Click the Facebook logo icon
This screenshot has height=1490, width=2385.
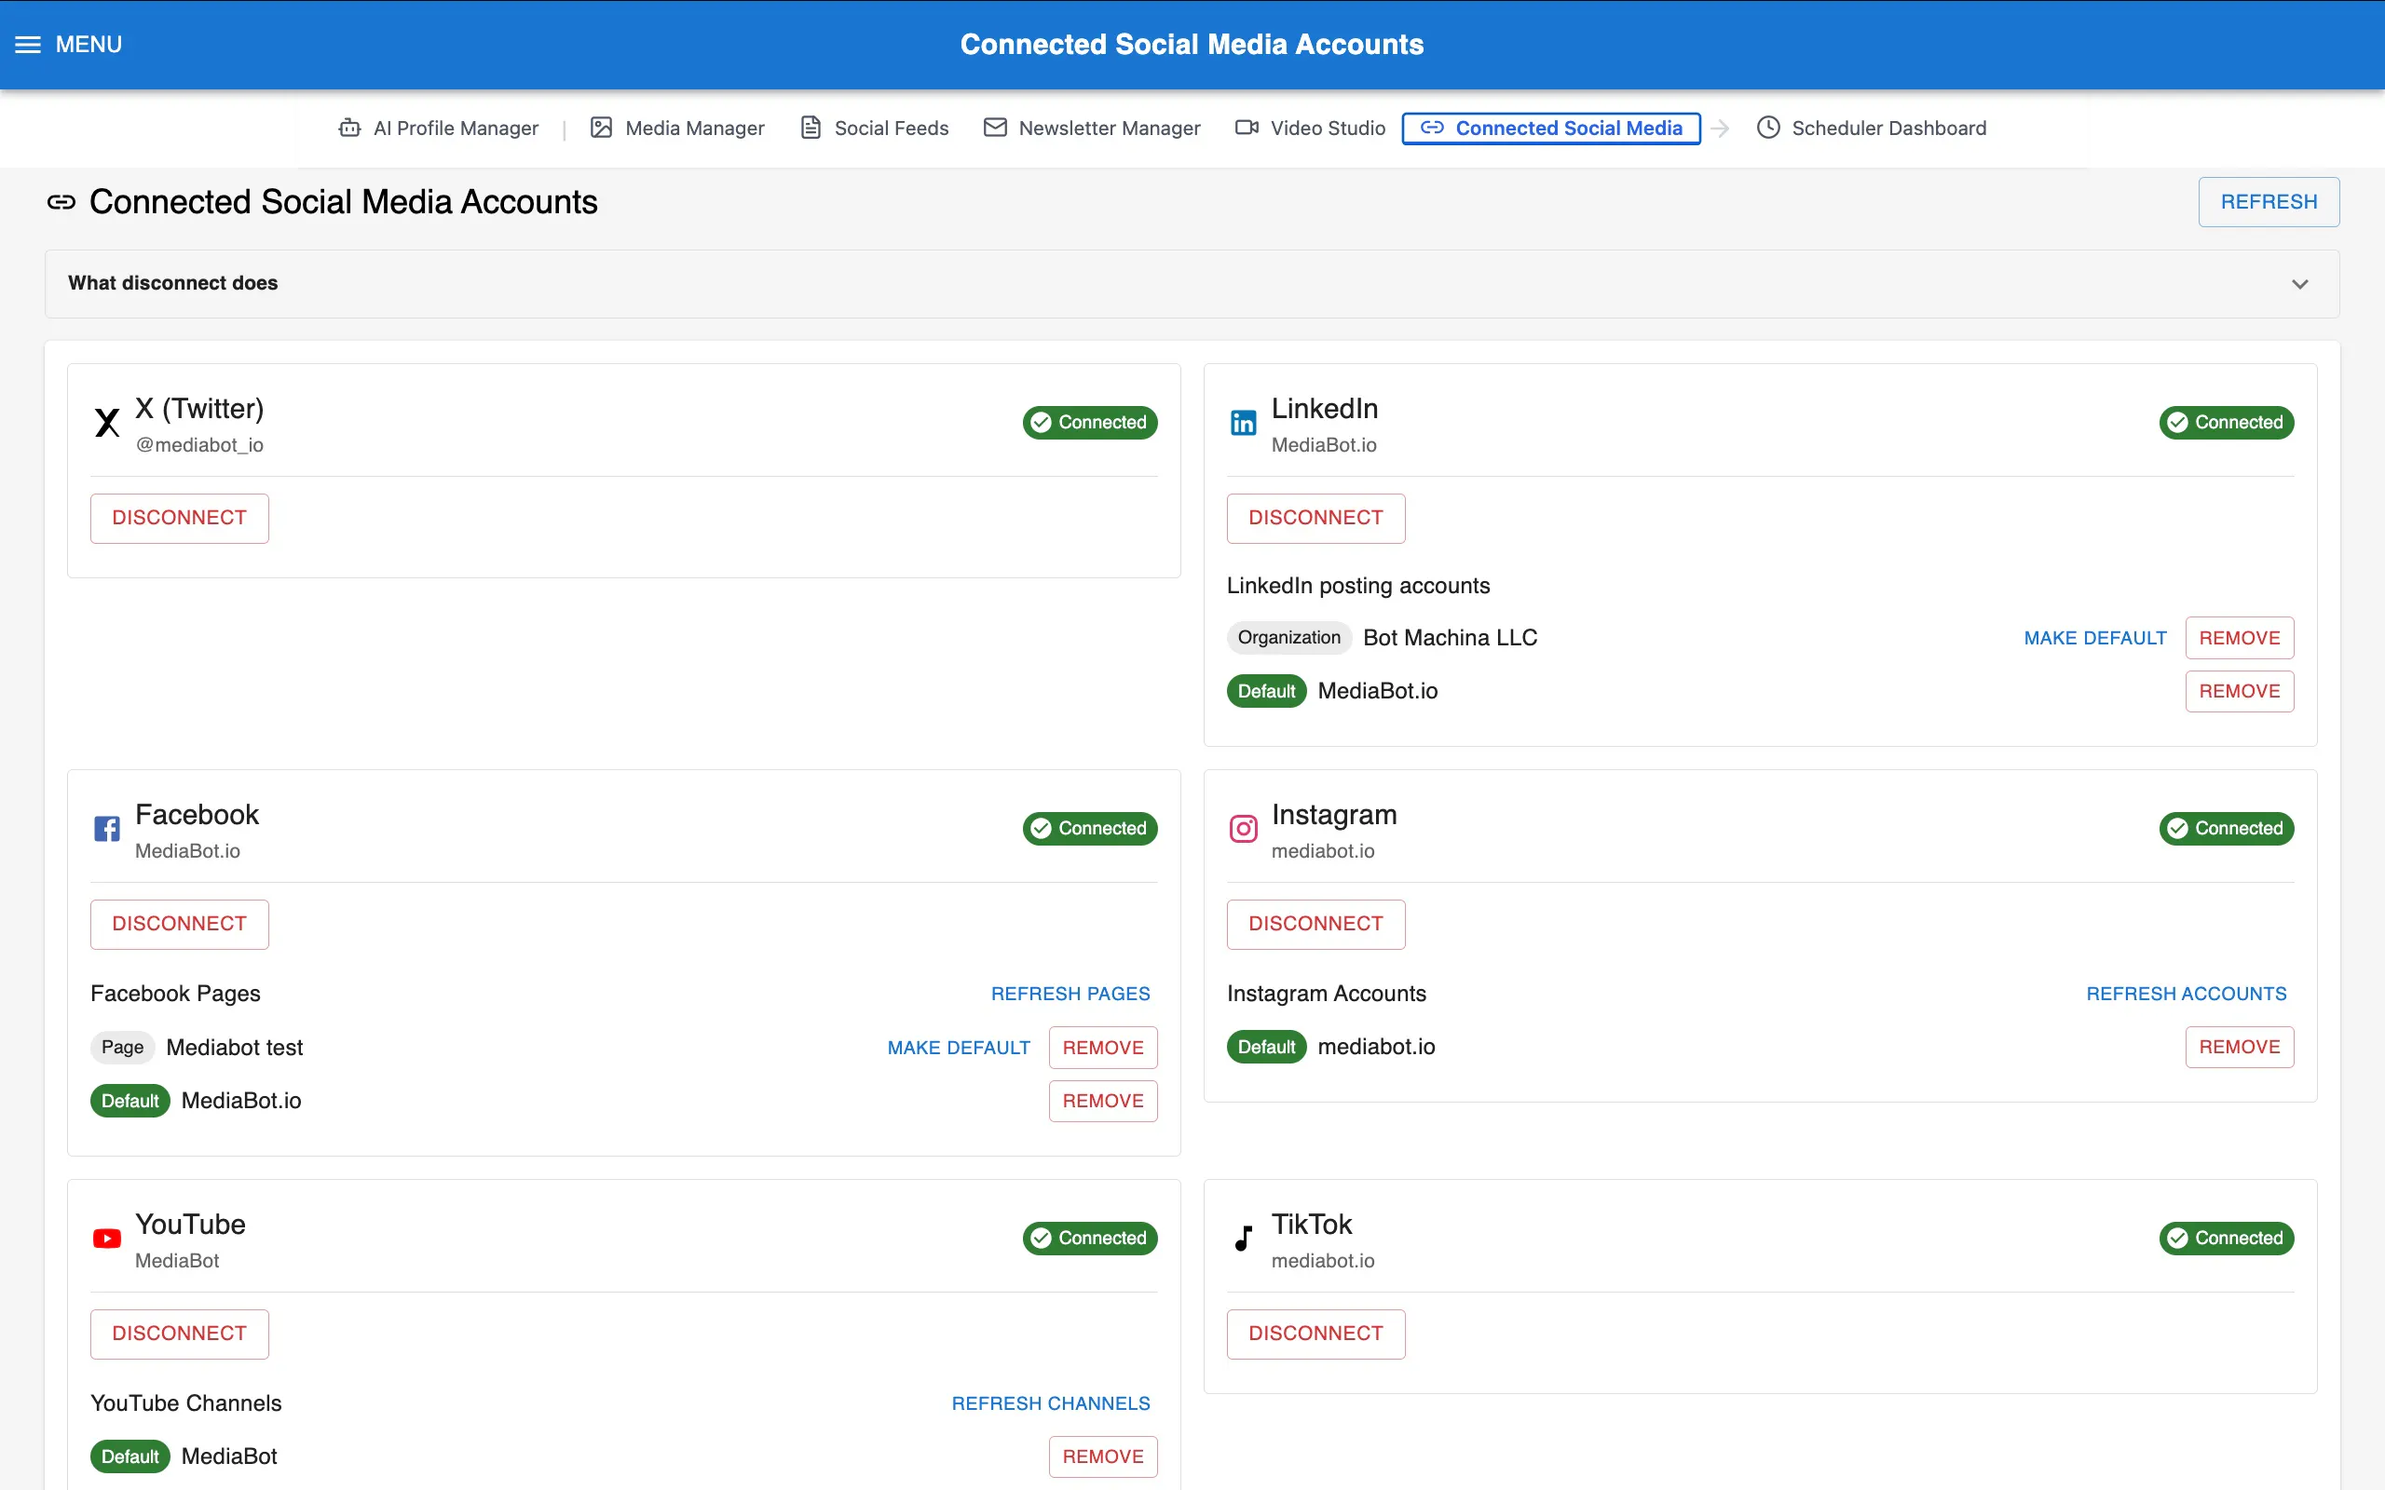[106, 829]
